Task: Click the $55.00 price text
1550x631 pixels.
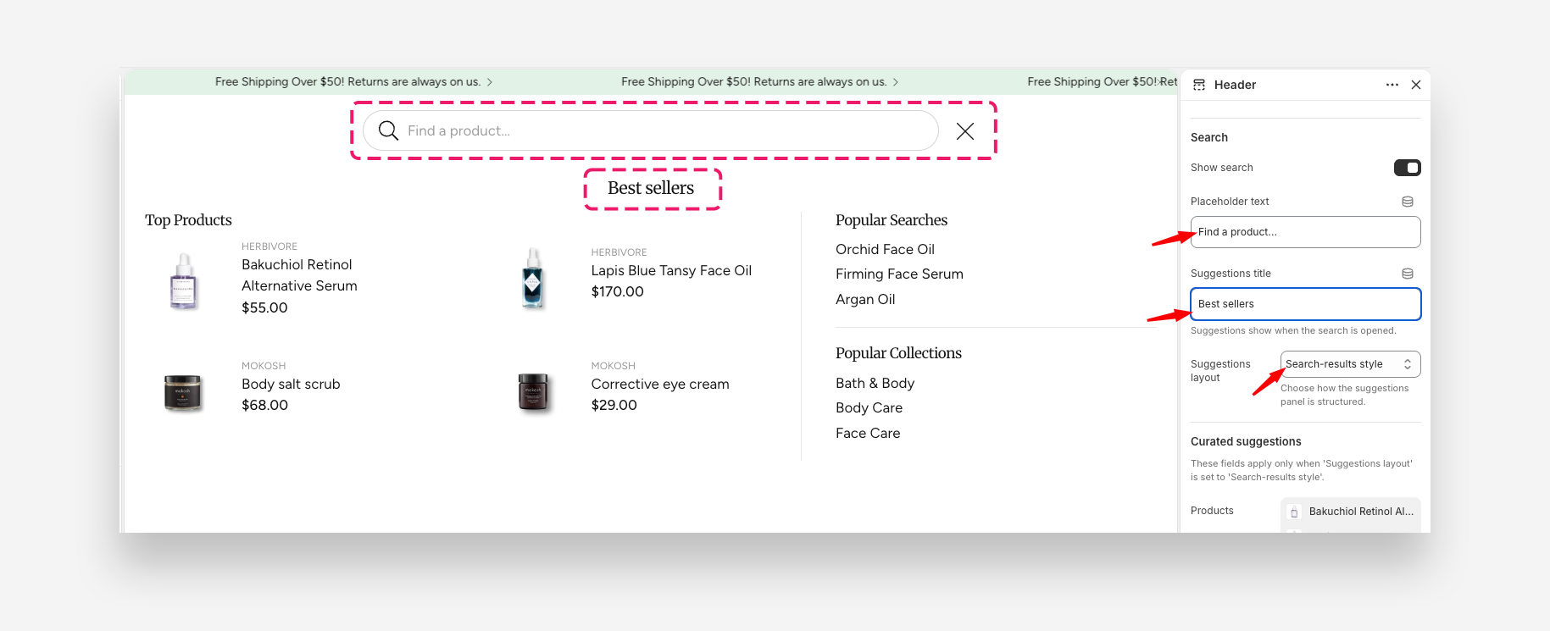Action: coord(264,307)
